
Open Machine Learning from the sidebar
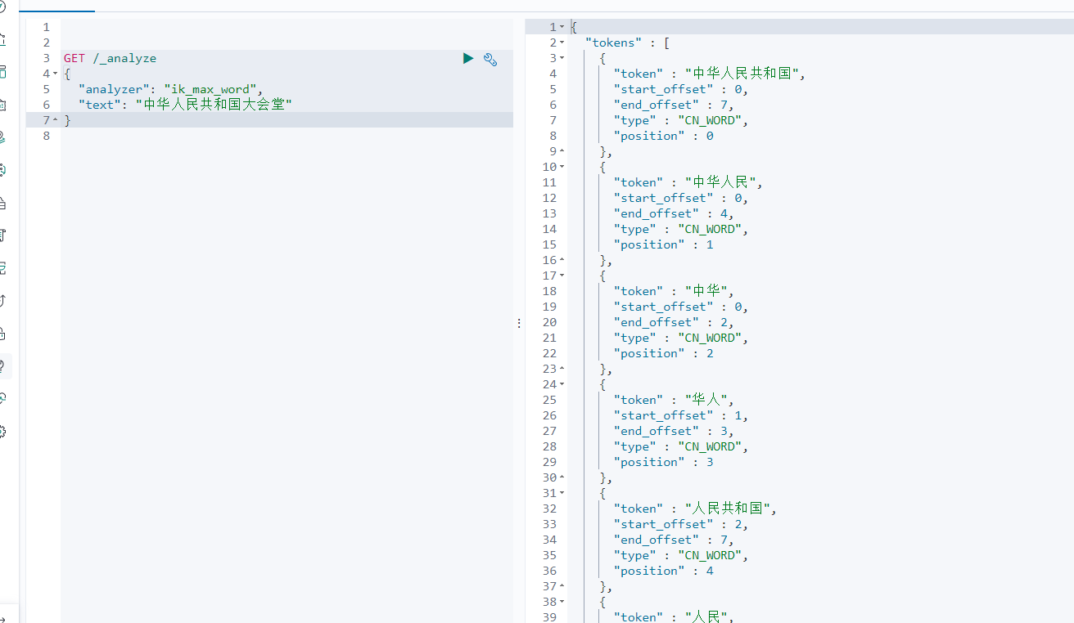3,170
